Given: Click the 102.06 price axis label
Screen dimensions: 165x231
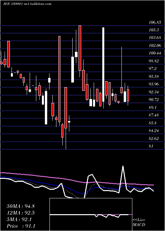Looking at the screenshot, I should point(155,46).
